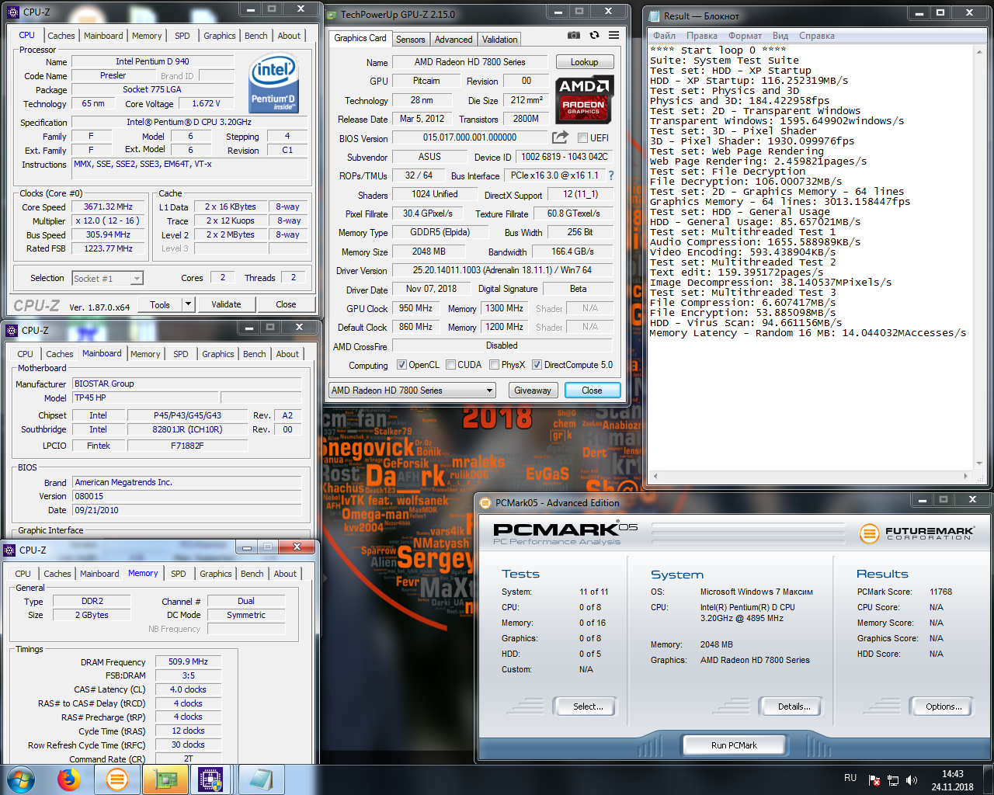Open GPU-Z green taskbar icon
The width and height of the screenshot is (994, 795).
click(x=165, y=779)
